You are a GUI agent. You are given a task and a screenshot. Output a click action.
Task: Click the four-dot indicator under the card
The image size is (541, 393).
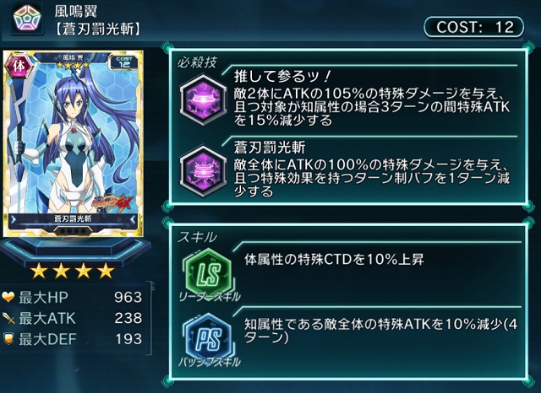(x=73, y=230)
